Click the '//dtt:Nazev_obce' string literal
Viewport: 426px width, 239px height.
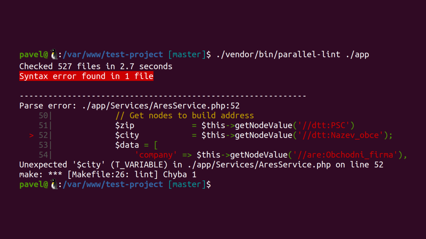(x=341, y=135)
